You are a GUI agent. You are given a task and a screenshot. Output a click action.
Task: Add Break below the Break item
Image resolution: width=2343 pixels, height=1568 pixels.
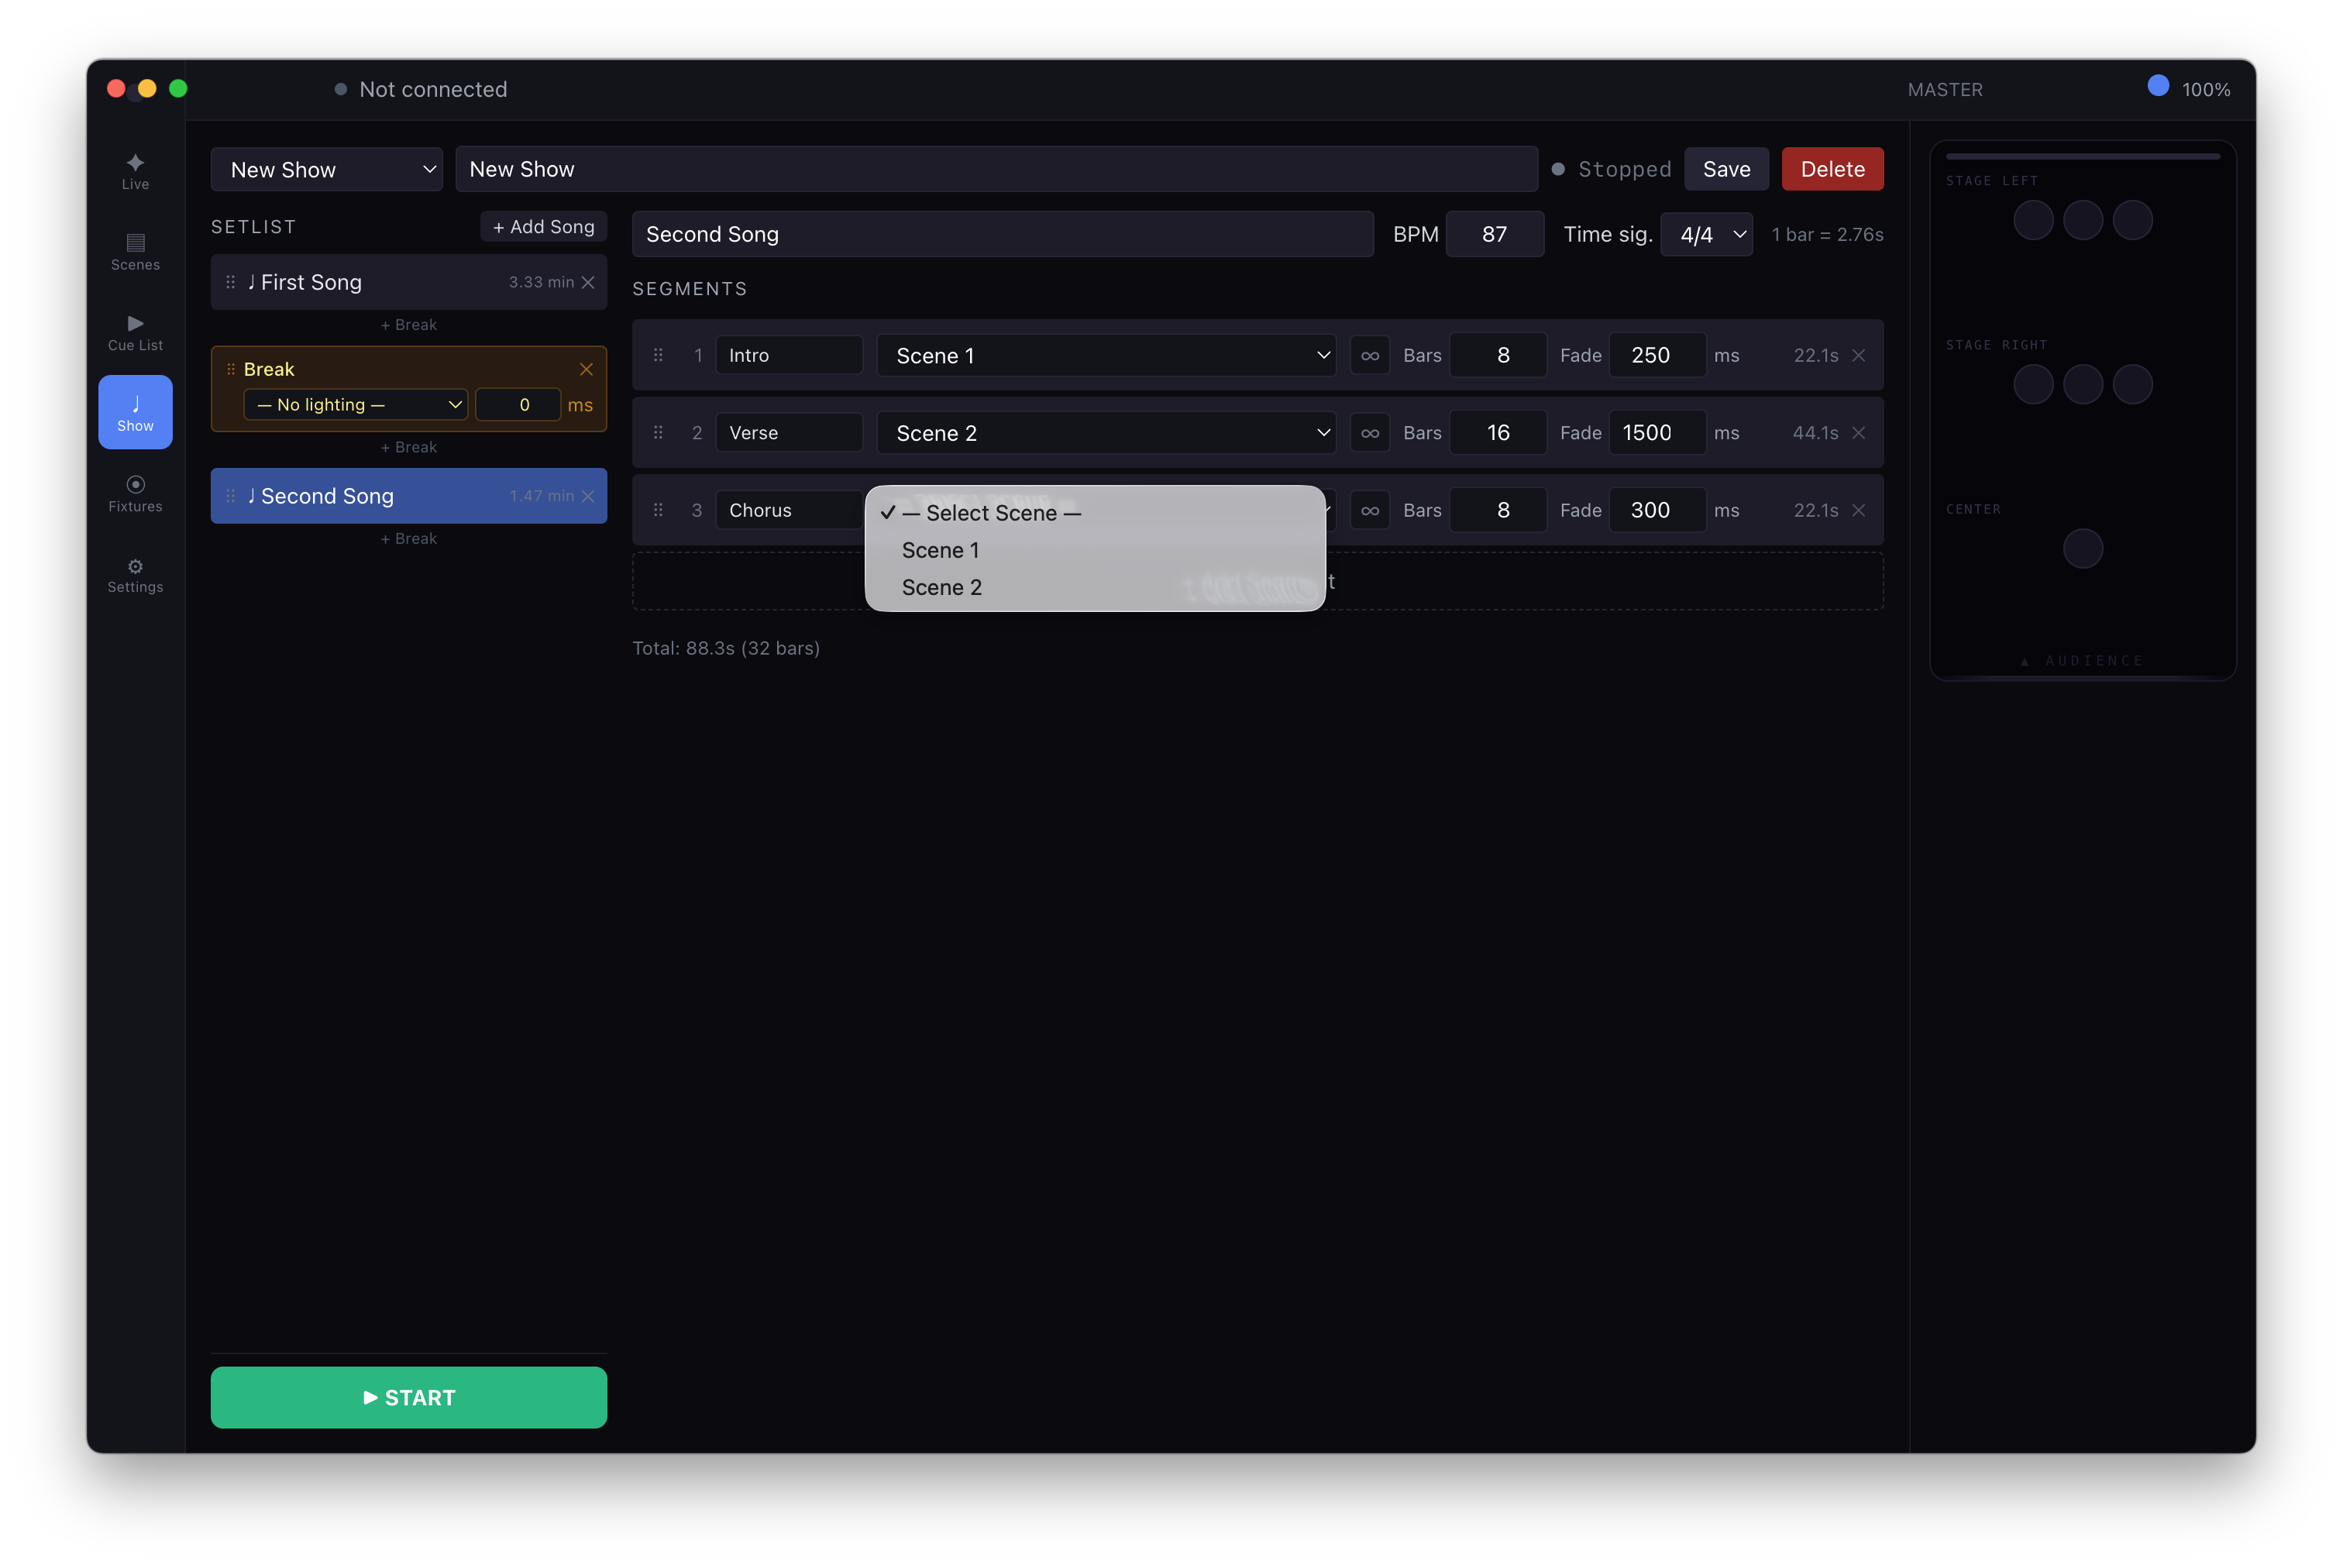pos(408,447)
